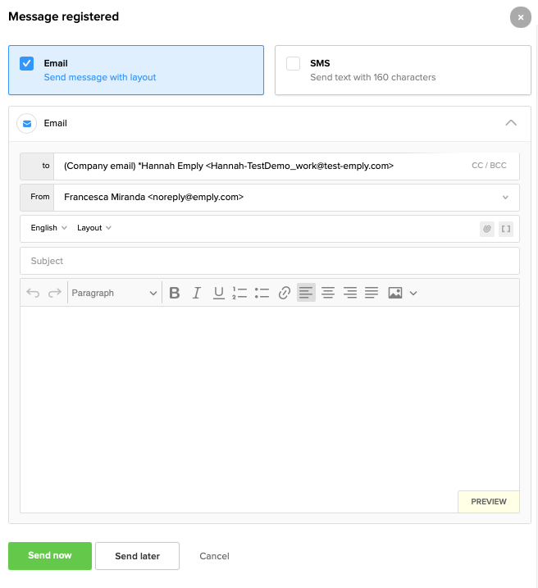Image resolution: width=538 pixels, height=588 pixels.
Task: Open the From sender dropdown
Action: 504,197
